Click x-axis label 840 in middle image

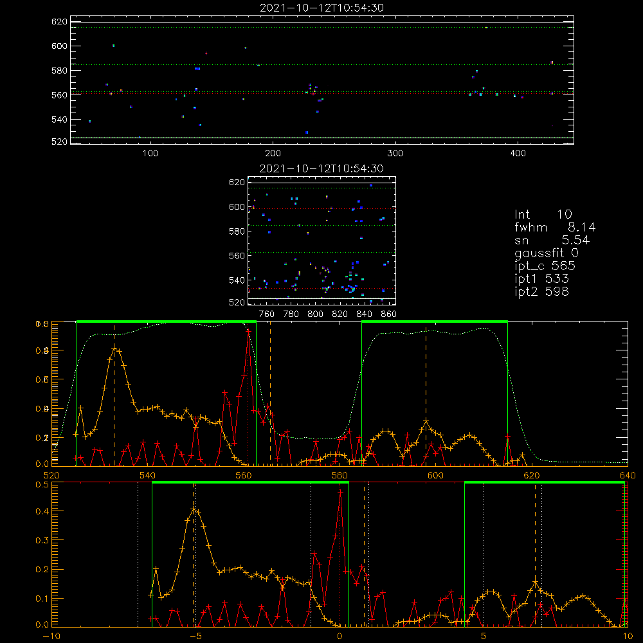click(364, 314)
